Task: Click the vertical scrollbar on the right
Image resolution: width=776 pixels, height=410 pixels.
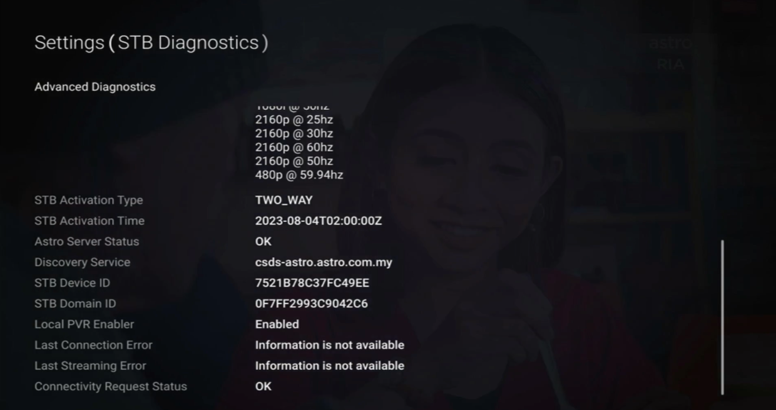Action: coord(723,317)
